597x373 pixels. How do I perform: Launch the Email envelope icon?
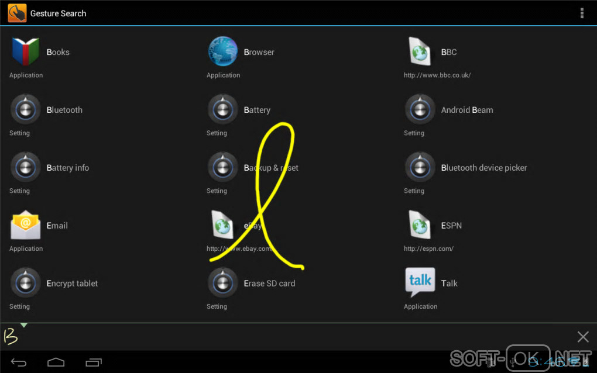click(x=26, y=225)
